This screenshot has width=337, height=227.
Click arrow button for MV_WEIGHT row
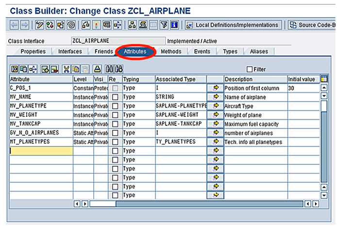(x=215, y=115)
